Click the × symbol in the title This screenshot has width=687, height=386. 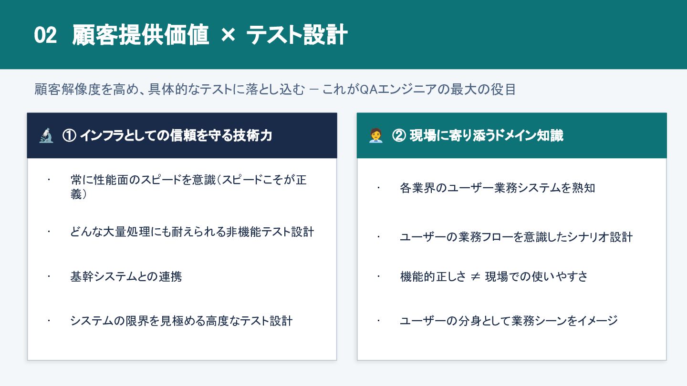(x=228, y=36)
